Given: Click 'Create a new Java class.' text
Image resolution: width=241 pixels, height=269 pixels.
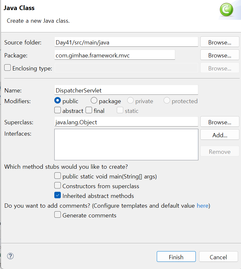Looking at the screenshot, I should [x=38, y=21].
